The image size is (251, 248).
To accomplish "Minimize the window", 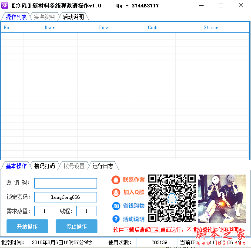I will coord(201,5).
